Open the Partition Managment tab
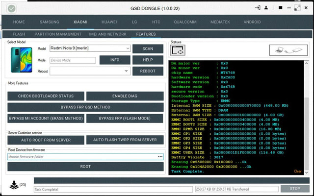Screen dimensions: 314x196 [x=58, y=34]
